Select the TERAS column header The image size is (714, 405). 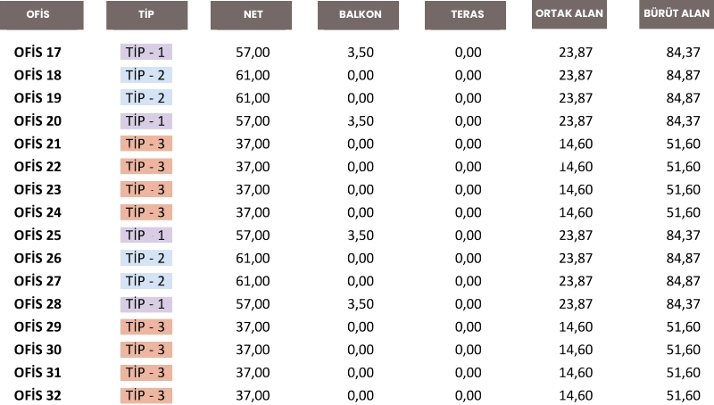[x=467, y=15]
